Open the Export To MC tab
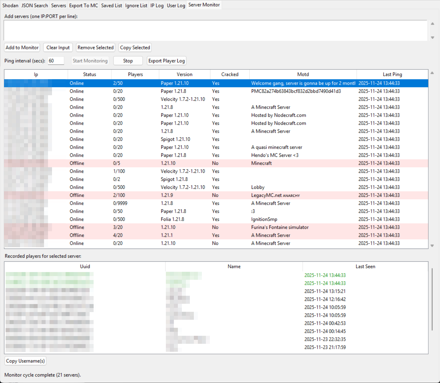Image resolution: width=440 pixels, height=383 pixels. tap(83, 5)
